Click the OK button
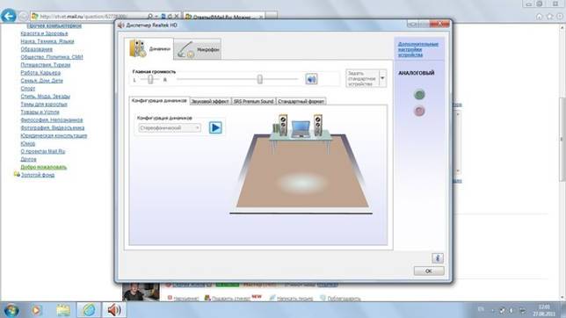566x318 pixels. tap(429, 271)
